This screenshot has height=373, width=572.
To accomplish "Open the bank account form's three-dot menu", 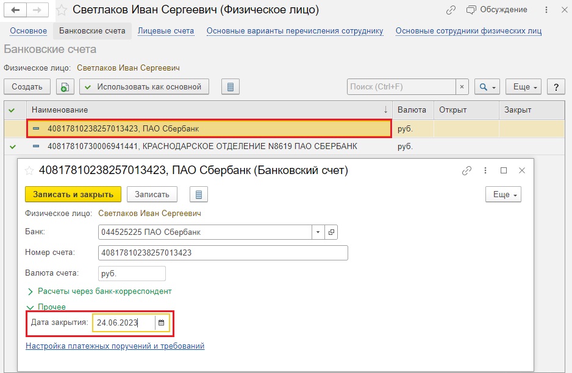I will (485, 170).
